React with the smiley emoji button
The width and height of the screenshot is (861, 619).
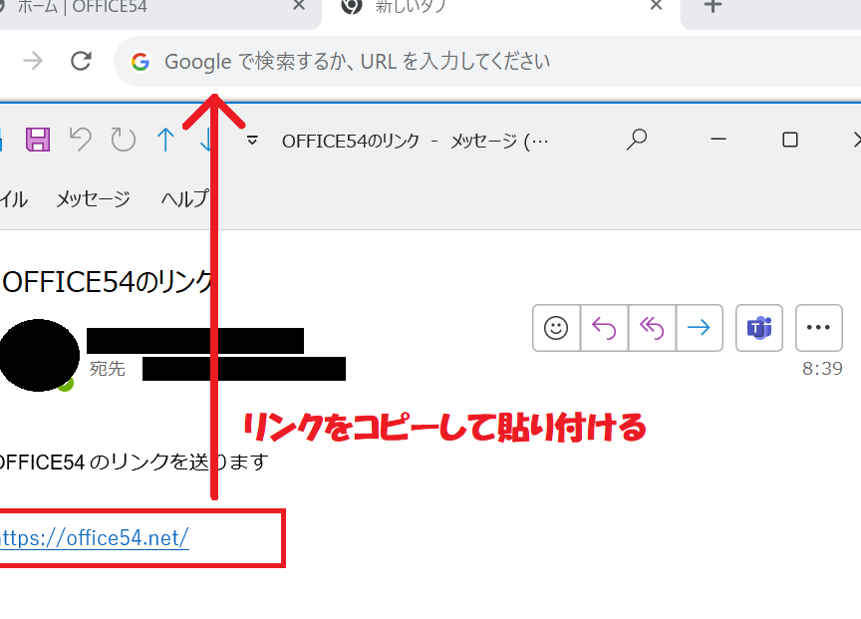point(556,328)
